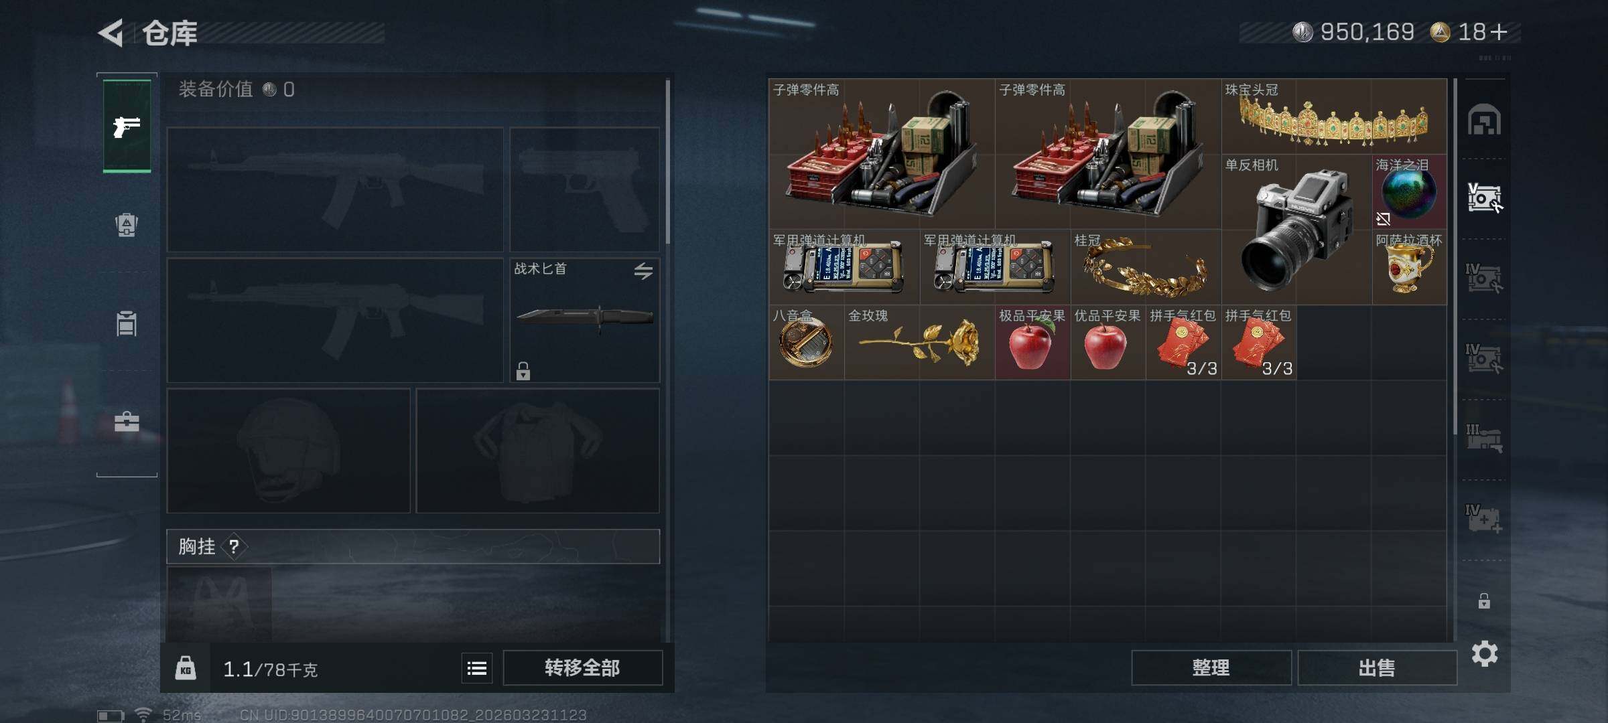This screenshot has height=723, width=1608.
Task: Click the lock icon under the tactical knife
Action: coord(523,371)
